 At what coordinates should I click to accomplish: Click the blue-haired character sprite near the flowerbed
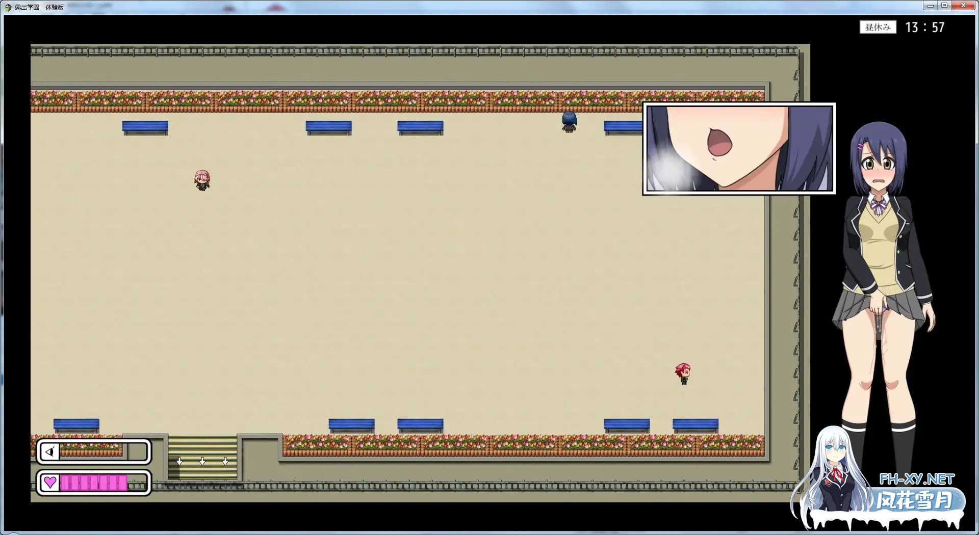569,122
